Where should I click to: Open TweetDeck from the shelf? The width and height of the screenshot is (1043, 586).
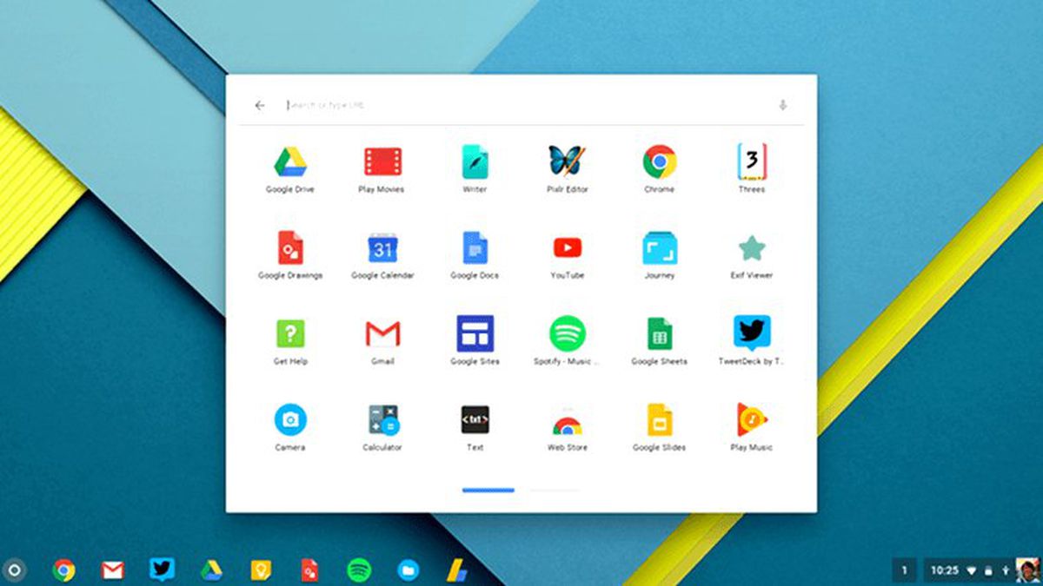click(x=162, y=570)
